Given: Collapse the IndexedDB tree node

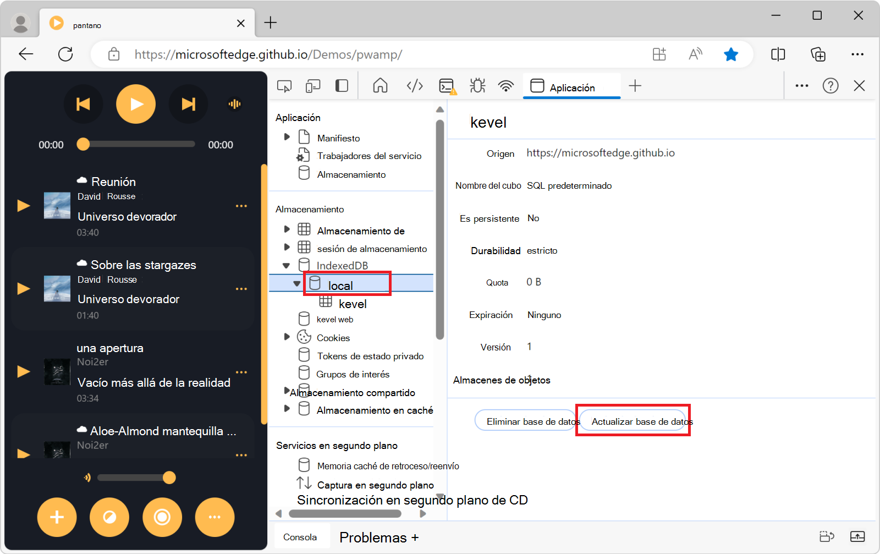Looking at the screenshot, I should click(286, 265).
